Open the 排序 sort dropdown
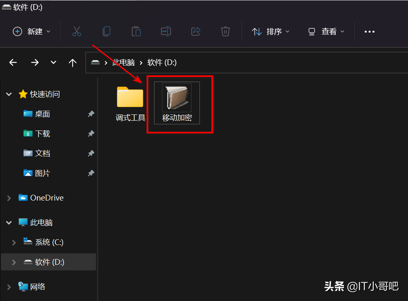This screenshot has height=301, width=408. (270, 31)
